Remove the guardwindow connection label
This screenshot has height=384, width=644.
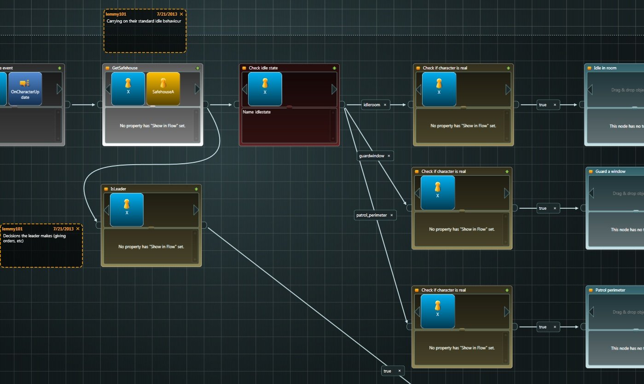coord(389,156)
